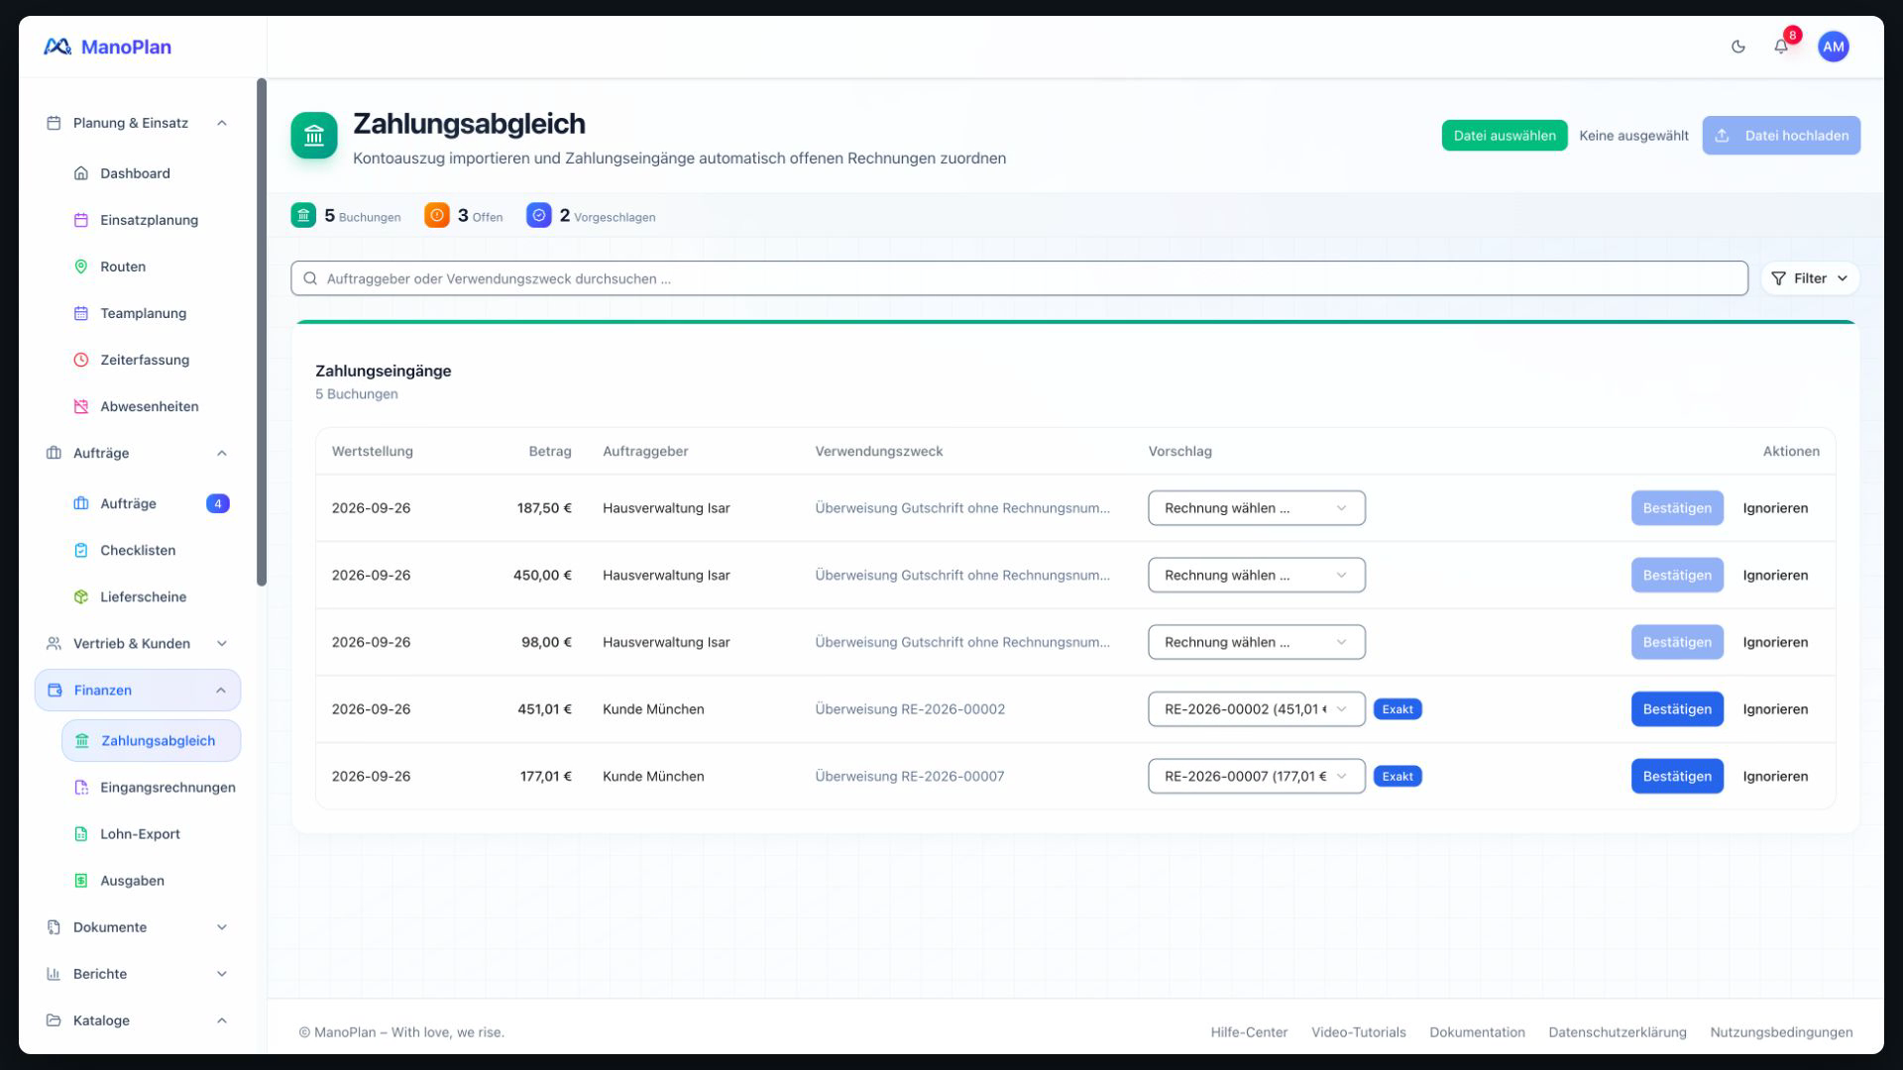Open the notifications bell
Viewport: 1903px width, 1070px height.
1781,47
